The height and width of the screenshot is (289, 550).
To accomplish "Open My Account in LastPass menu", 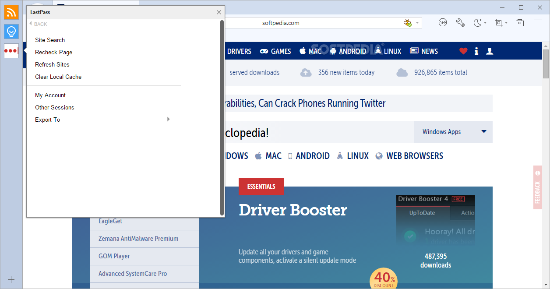I will tap(50, 95).
